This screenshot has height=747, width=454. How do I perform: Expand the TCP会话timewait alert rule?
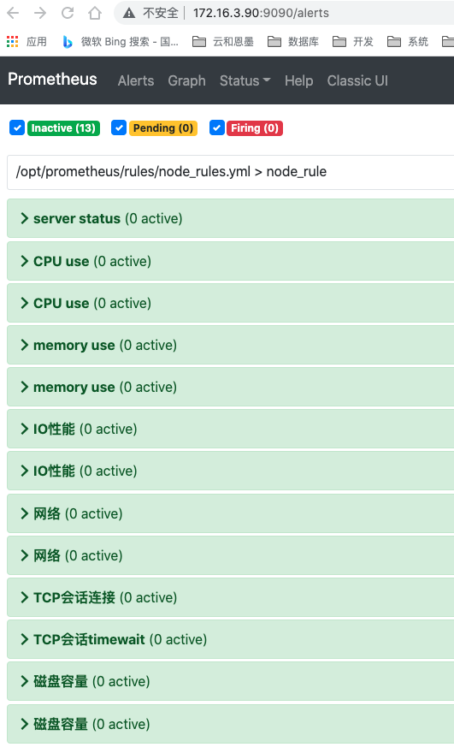coord(230,639)
